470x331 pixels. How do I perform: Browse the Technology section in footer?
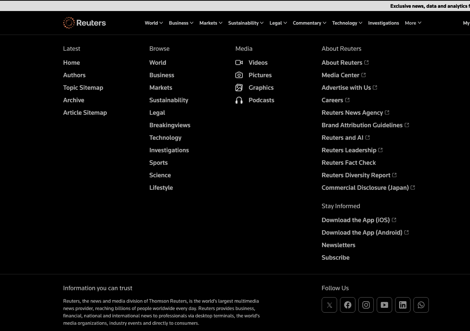click(x=165, y=138)
